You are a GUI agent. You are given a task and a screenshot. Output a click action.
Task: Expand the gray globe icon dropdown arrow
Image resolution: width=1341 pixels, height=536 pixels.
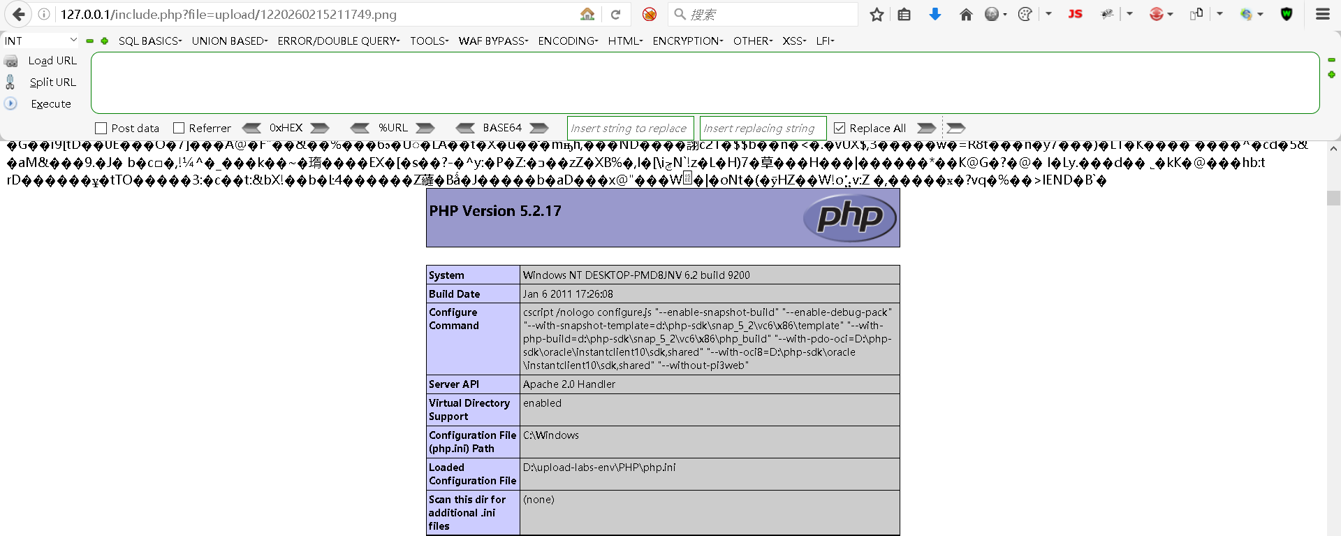(1005, 14)
